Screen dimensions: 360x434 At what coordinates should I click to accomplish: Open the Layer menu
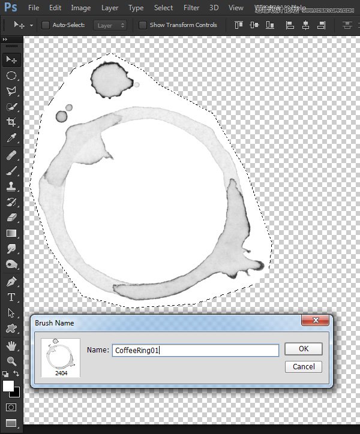110,8
